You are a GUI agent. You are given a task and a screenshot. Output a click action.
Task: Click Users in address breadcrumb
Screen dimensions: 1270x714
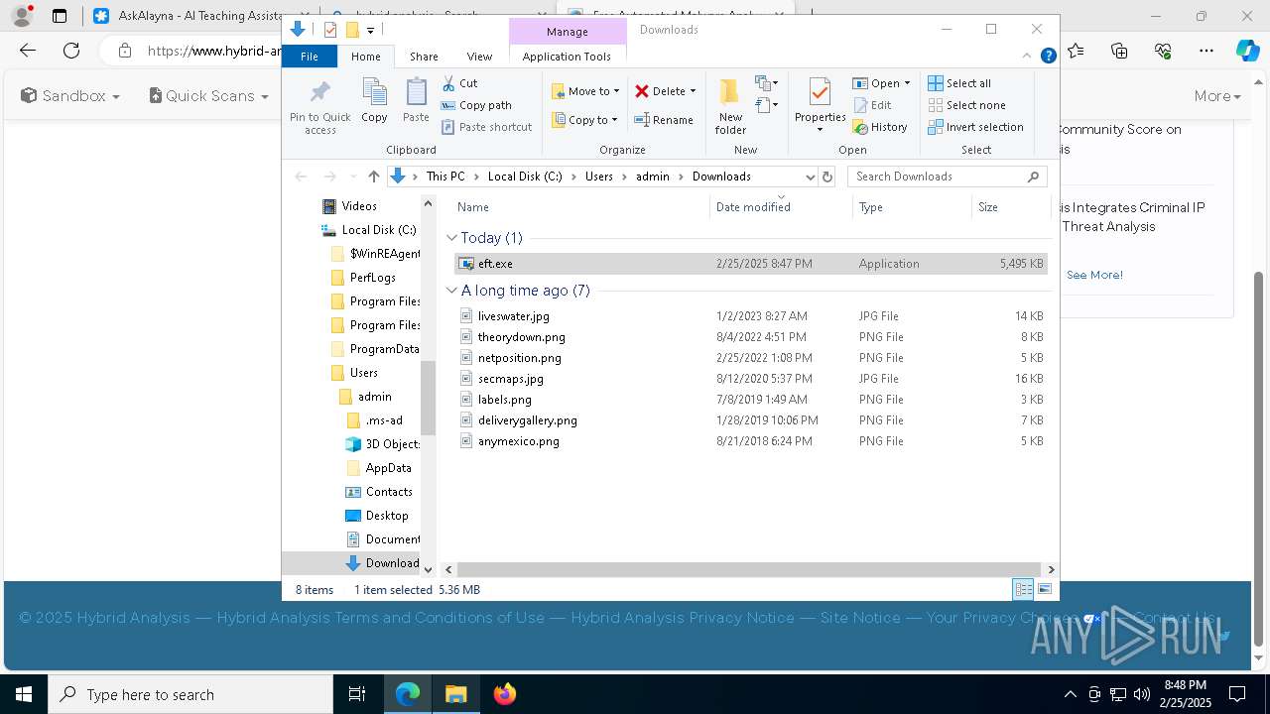[598, 177]
